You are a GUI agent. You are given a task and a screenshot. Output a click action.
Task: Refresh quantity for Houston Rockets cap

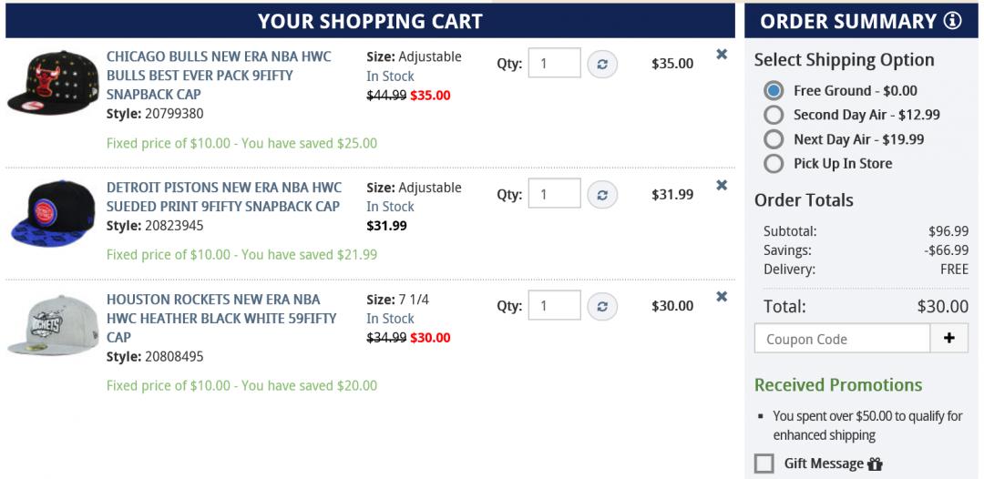[602, 306]
